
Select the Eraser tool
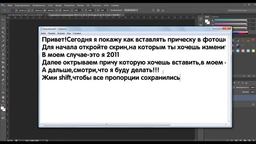tap(3, 62)
